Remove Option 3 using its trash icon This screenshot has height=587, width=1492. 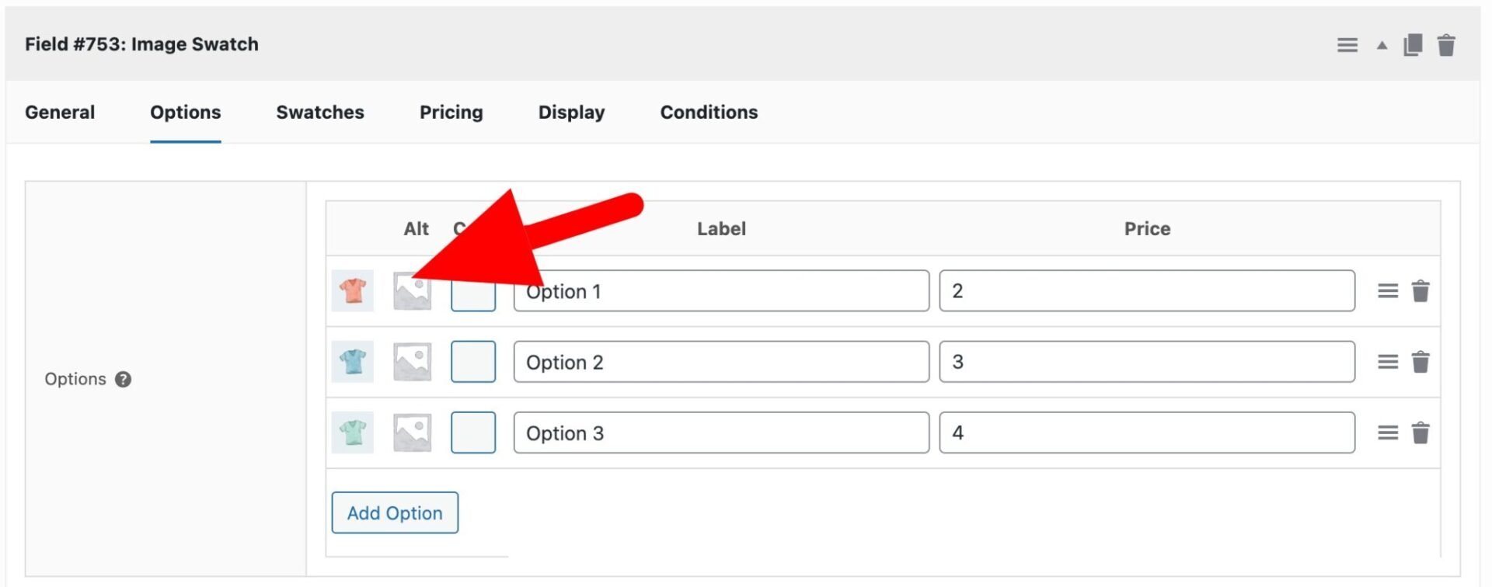pos(1420,432)
